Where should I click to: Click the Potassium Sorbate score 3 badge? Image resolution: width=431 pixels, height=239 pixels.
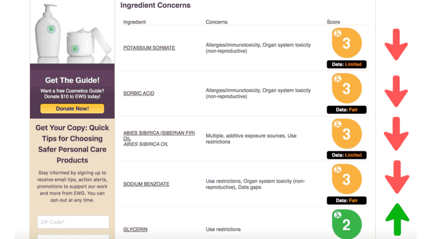[x=346, y=43]
